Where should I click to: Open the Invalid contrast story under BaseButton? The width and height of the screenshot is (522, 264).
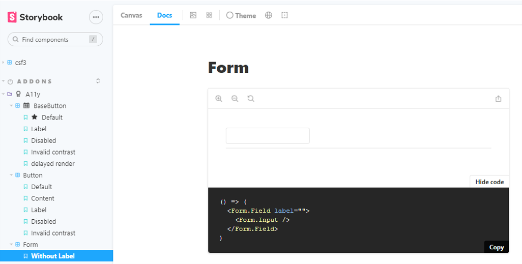point(53,152)
